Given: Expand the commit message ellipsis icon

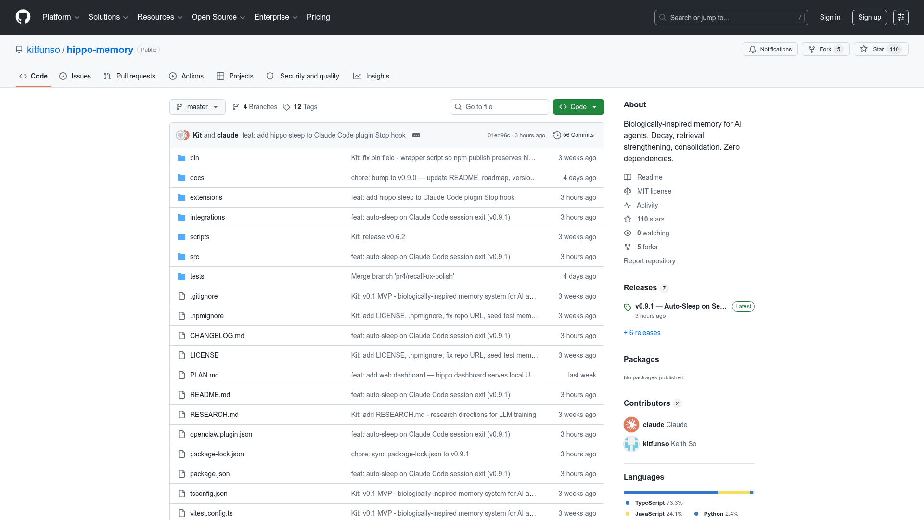Looking at the screenshot, I should click(x=416, y=135).
